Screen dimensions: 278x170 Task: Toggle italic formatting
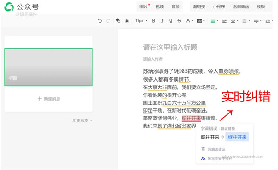point(162,21)
